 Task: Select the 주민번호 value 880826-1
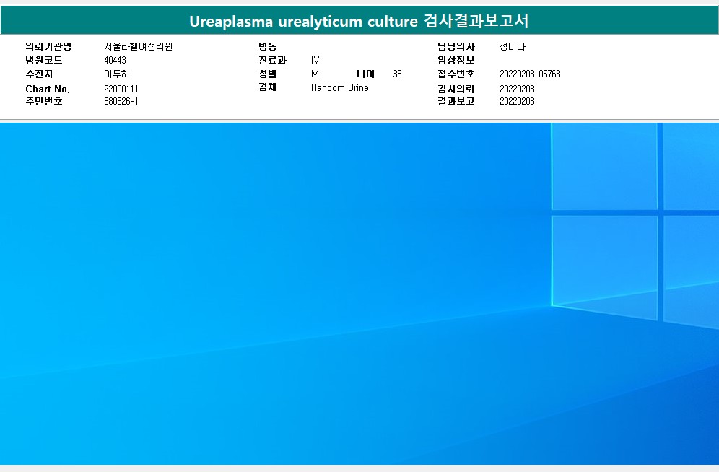[x=121, y=102]
